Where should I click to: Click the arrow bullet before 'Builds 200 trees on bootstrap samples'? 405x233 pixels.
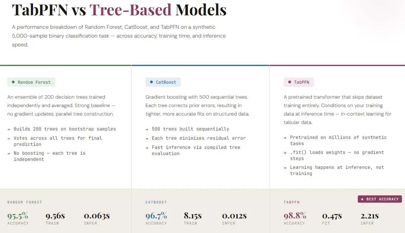pyautogui.click(x=9, y=129)
